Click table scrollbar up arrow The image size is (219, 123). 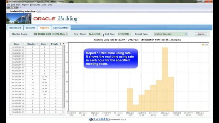click(63, 44)
